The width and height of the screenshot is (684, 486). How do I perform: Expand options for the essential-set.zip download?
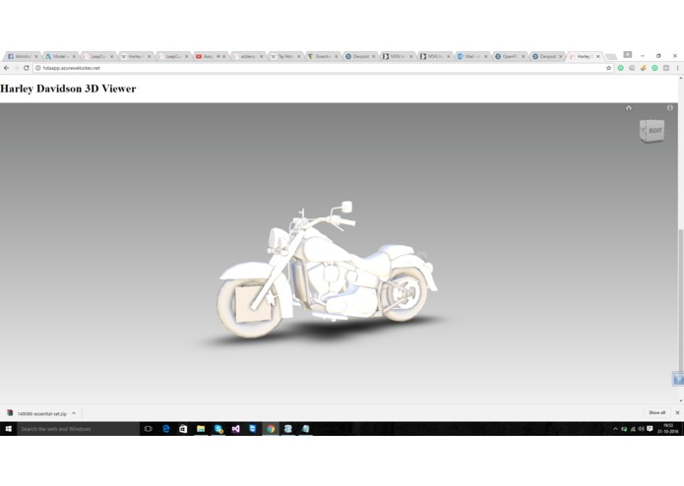point(73,413)
